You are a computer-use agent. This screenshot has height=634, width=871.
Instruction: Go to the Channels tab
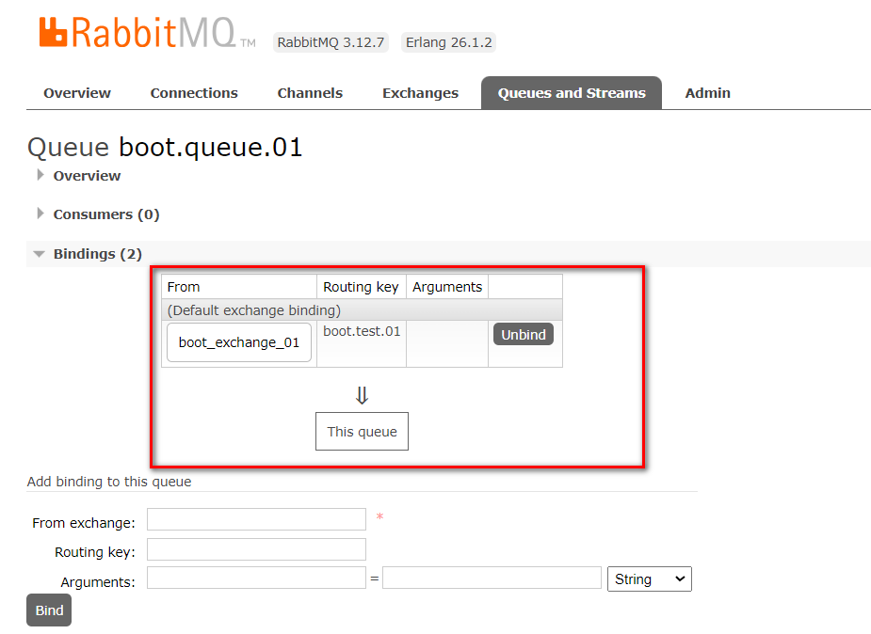click(x=310, y=93)
